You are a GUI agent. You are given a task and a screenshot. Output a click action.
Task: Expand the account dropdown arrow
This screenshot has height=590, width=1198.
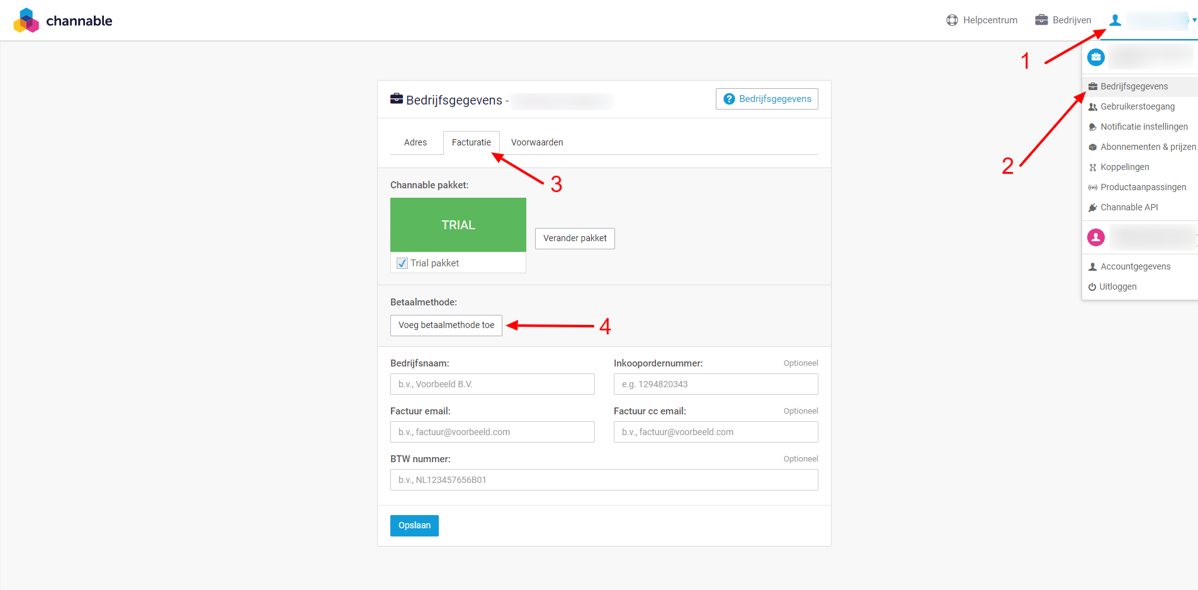point(1194,20)
